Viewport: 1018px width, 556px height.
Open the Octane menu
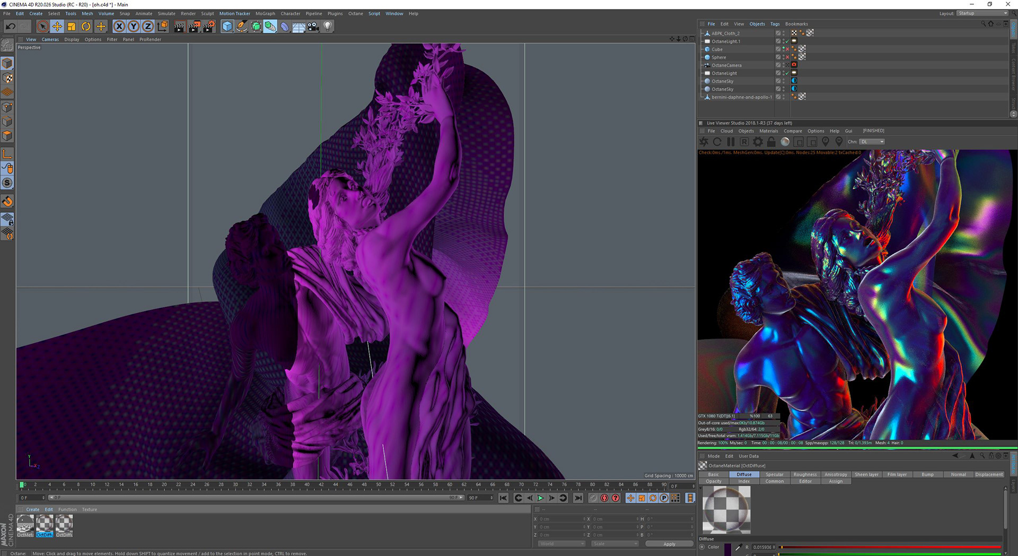355,14
